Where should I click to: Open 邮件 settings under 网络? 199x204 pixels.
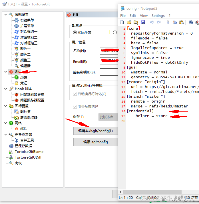tap(24, 129)
